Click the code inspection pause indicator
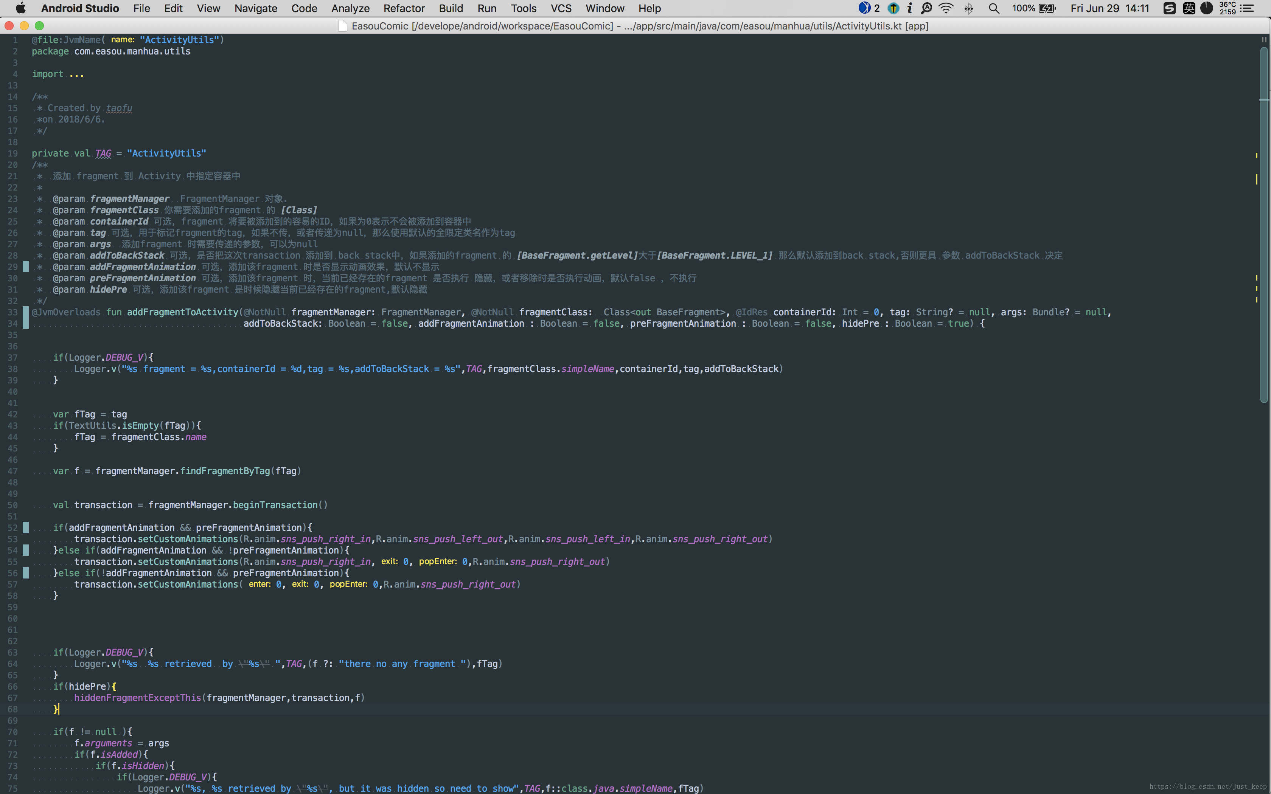 1264,40
